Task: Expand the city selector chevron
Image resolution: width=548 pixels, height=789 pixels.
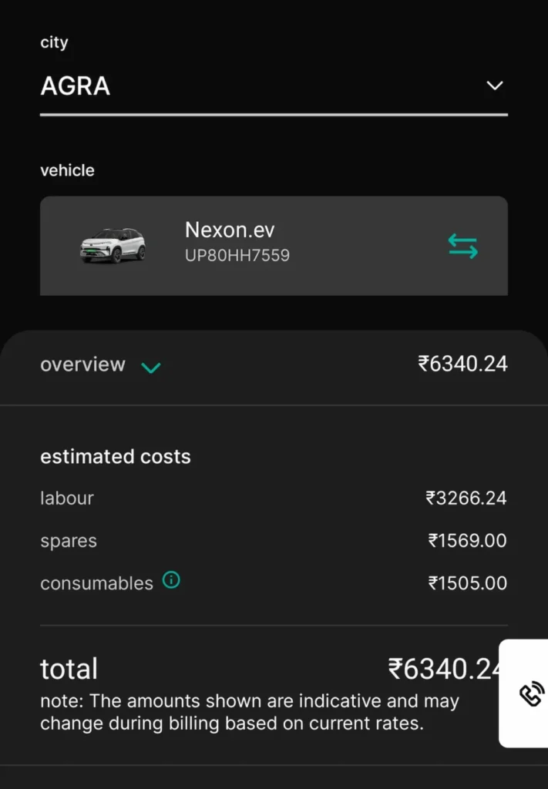Action: pos(494,86)
